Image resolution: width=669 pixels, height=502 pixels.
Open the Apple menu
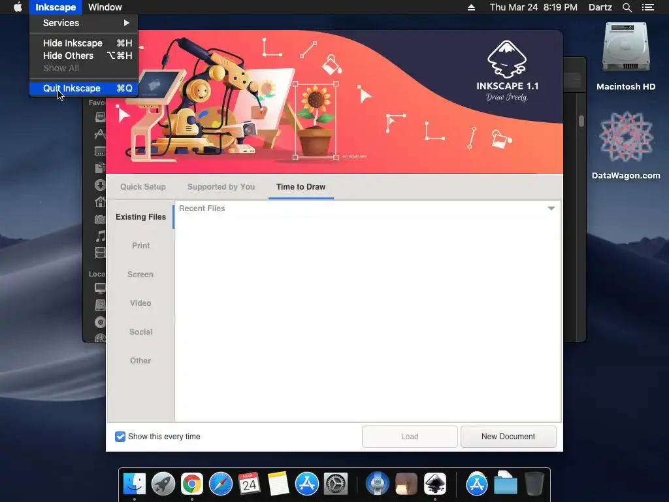coord(18,7)
